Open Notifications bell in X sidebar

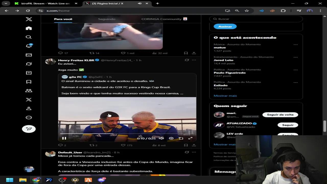pos(29,46)
